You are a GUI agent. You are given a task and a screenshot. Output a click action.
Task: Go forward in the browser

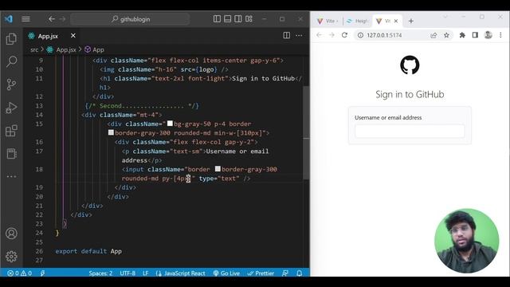tap(331, 35)
